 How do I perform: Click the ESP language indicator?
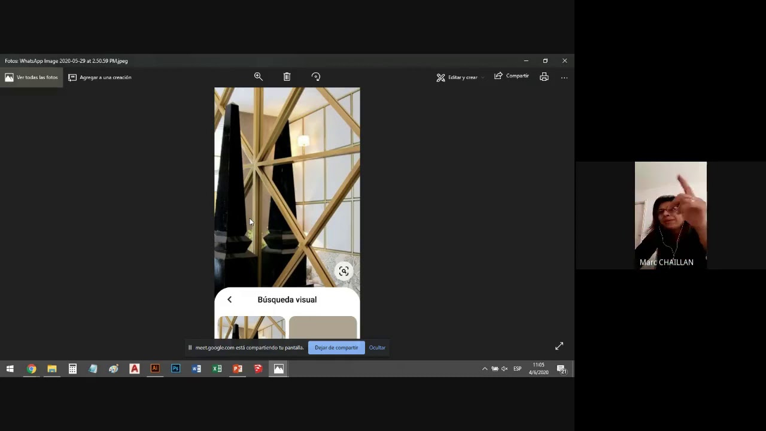pos(518,369)
